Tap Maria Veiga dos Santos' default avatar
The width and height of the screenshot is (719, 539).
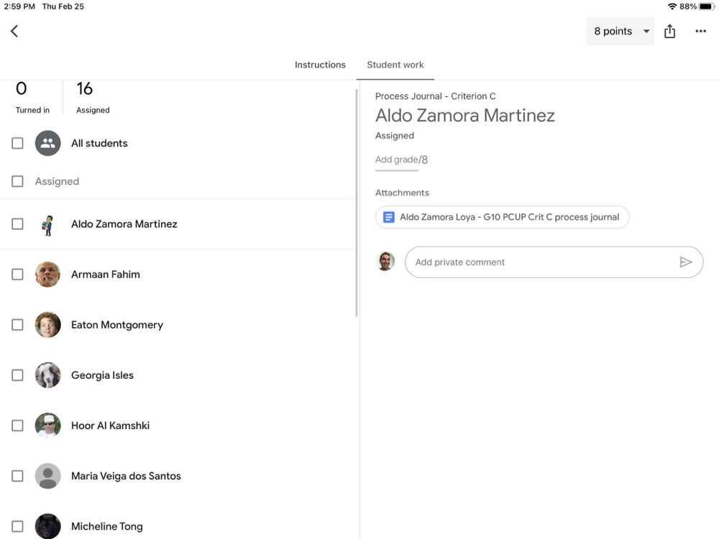point(47,476)
